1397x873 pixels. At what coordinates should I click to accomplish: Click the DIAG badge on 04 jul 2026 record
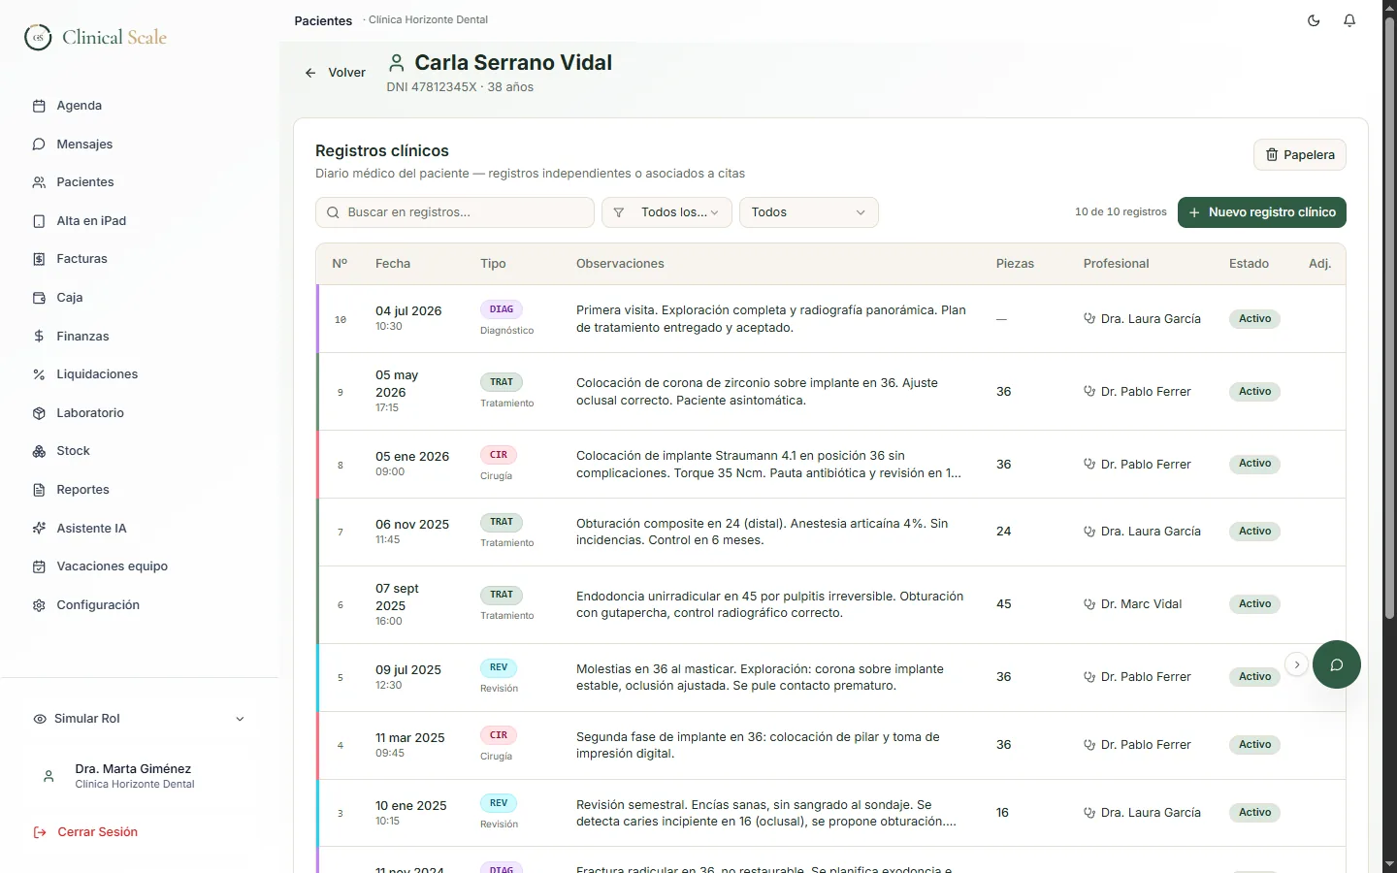point(502,309)
